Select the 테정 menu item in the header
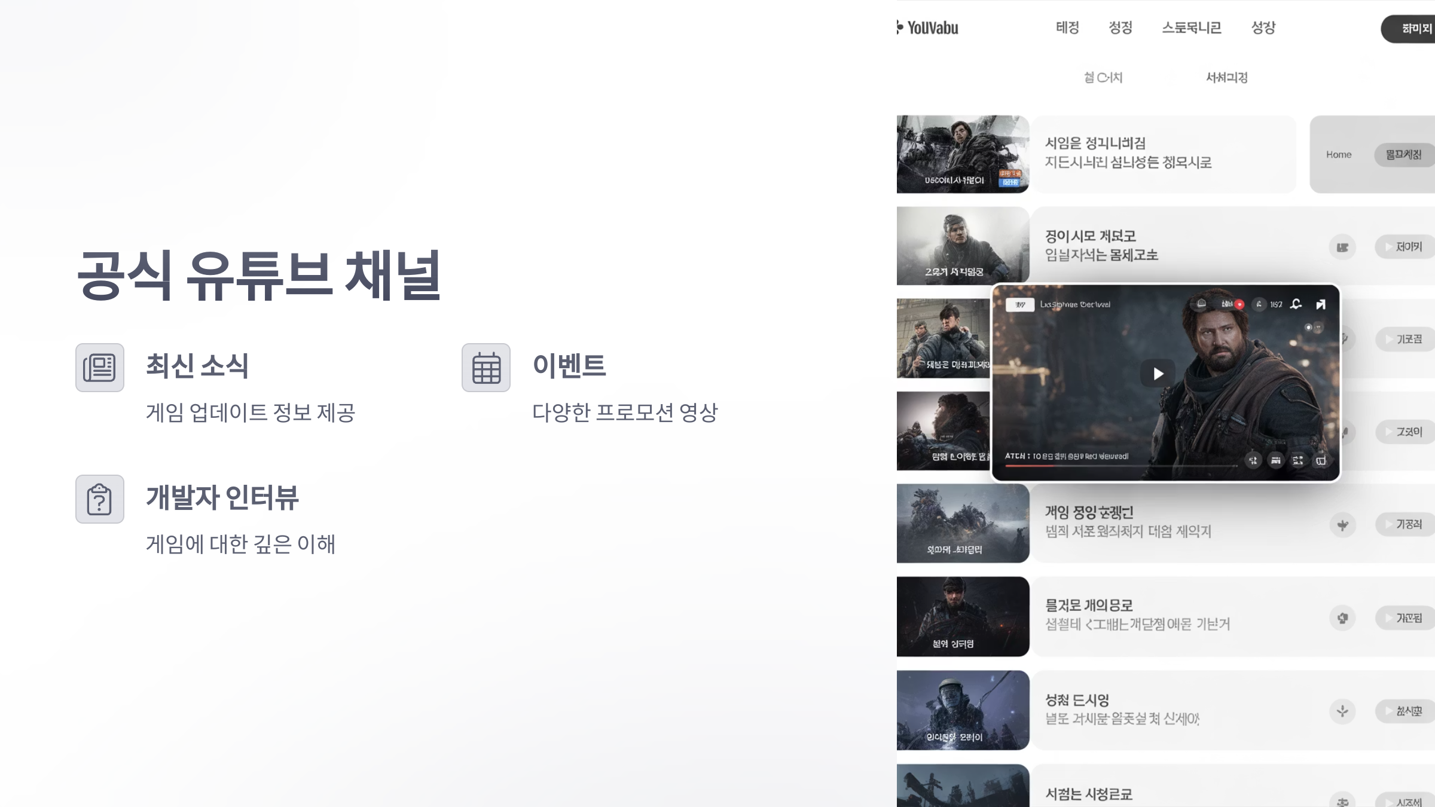 [1067, 27]
